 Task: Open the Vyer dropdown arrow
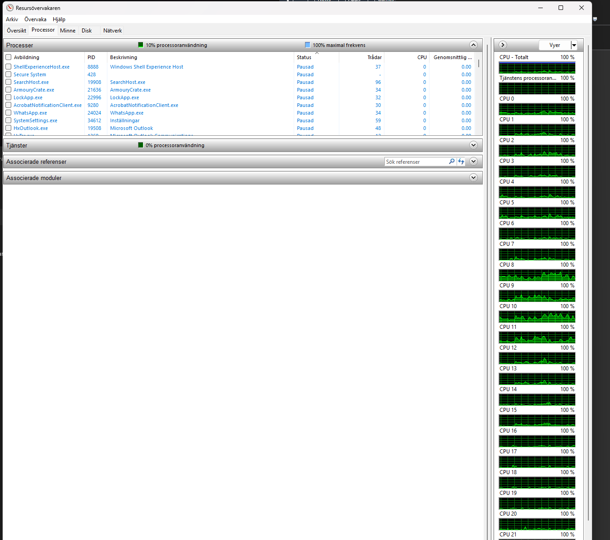(574, 45)
